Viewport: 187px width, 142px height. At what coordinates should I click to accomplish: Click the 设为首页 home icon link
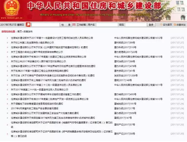166,25
